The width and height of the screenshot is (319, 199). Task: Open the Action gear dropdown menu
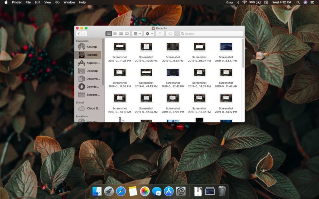point(149,34)
